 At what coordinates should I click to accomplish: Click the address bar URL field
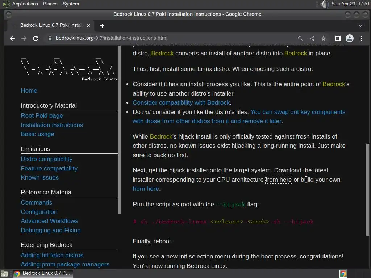(170, 38)
